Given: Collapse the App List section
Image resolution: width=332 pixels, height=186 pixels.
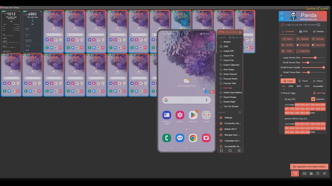Looking at the screenshot, I should pos(240,112).
